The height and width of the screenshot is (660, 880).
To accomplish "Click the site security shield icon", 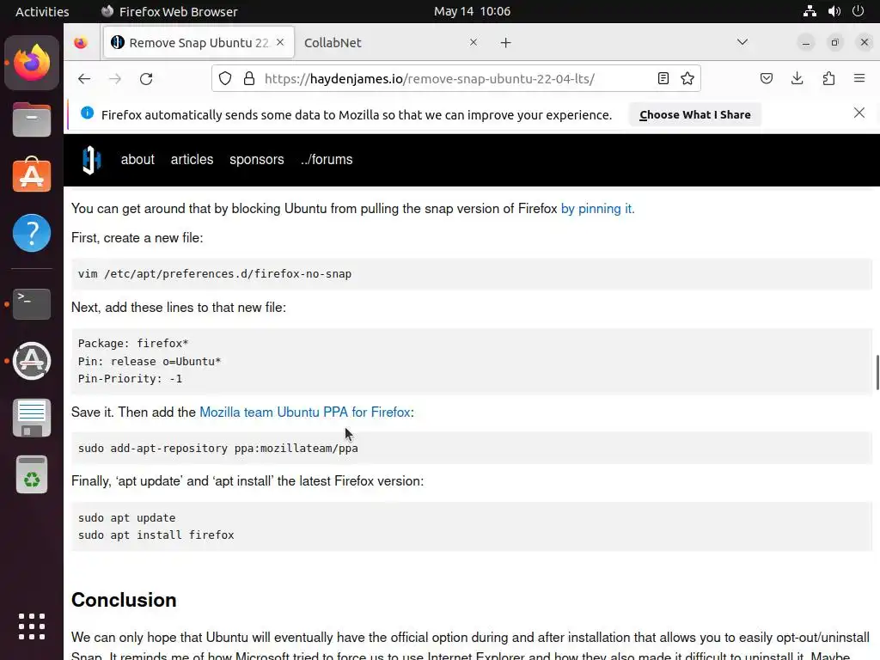I will [x=225, y=78].
